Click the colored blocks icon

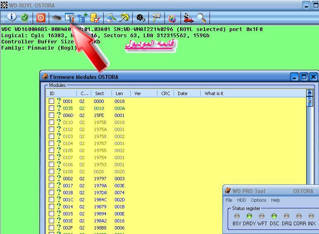tap(173, 18)
